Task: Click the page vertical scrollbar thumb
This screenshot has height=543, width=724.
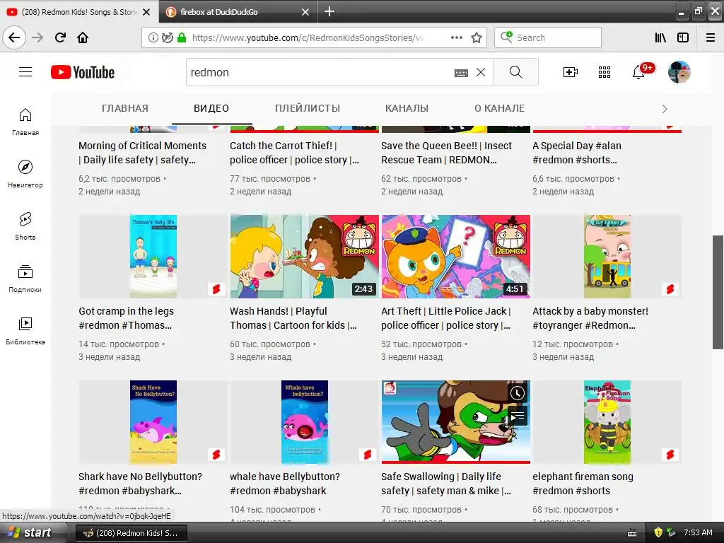Action: [718, 292]
